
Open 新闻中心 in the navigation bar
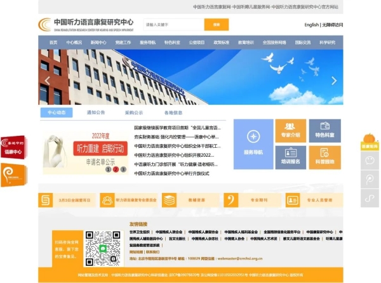98,43
